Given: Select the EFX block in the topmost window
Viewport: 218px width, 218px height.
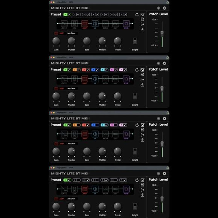Looking at the screenshot, I should [x=74, y=24].
